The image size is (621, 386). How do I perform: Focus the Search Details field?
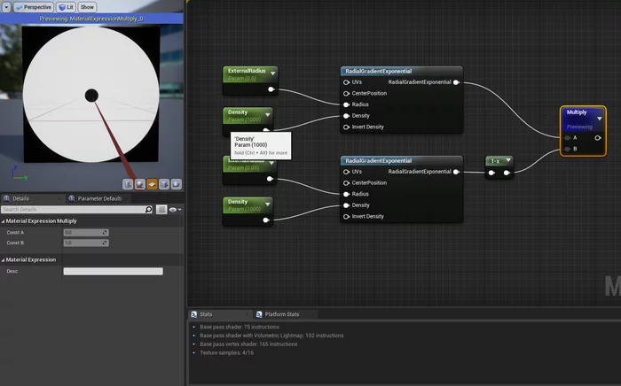(74, 210)
